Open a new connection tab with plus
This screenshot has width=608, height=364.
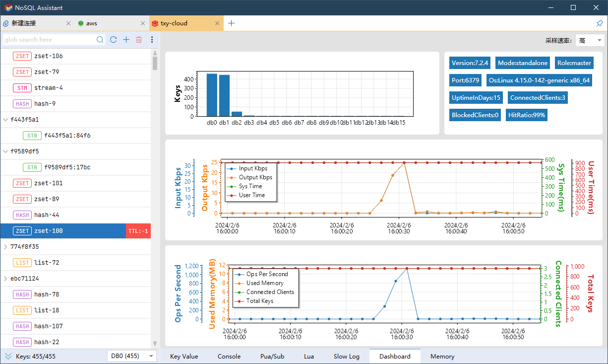[x=231, y=23]
